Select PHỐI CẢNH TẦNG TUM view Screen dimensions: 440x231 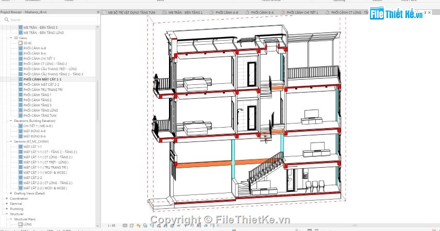coord(40,115)
